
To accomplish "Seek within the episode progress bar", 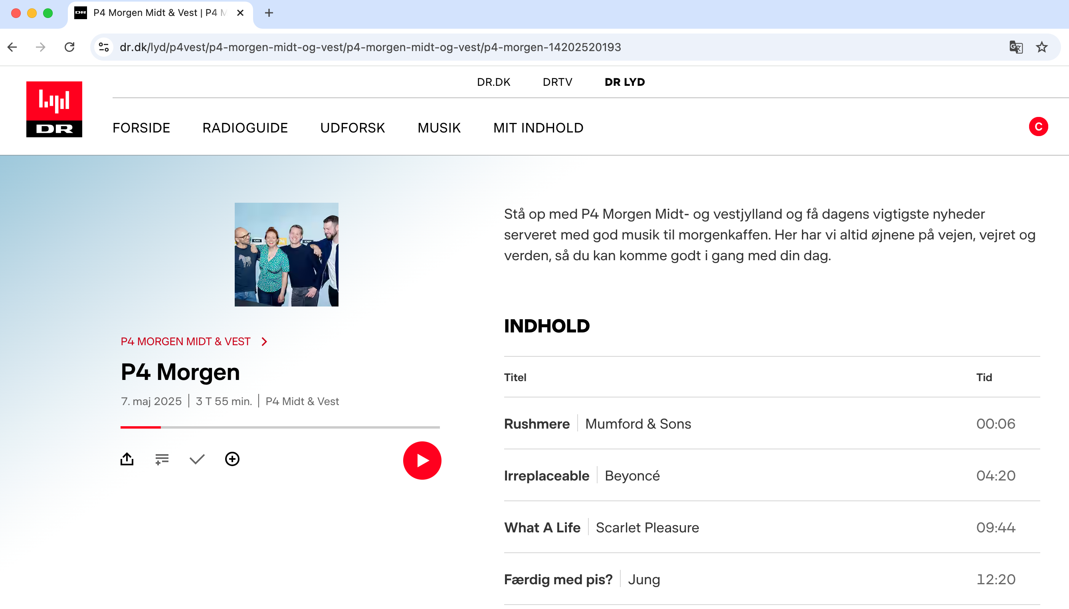I will (x=280, y=427).
